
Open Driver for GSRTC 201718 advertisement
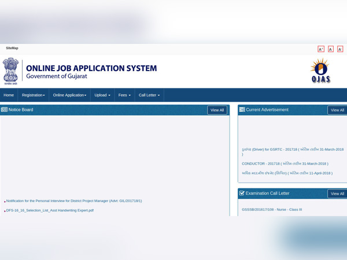tap(293, 151)
